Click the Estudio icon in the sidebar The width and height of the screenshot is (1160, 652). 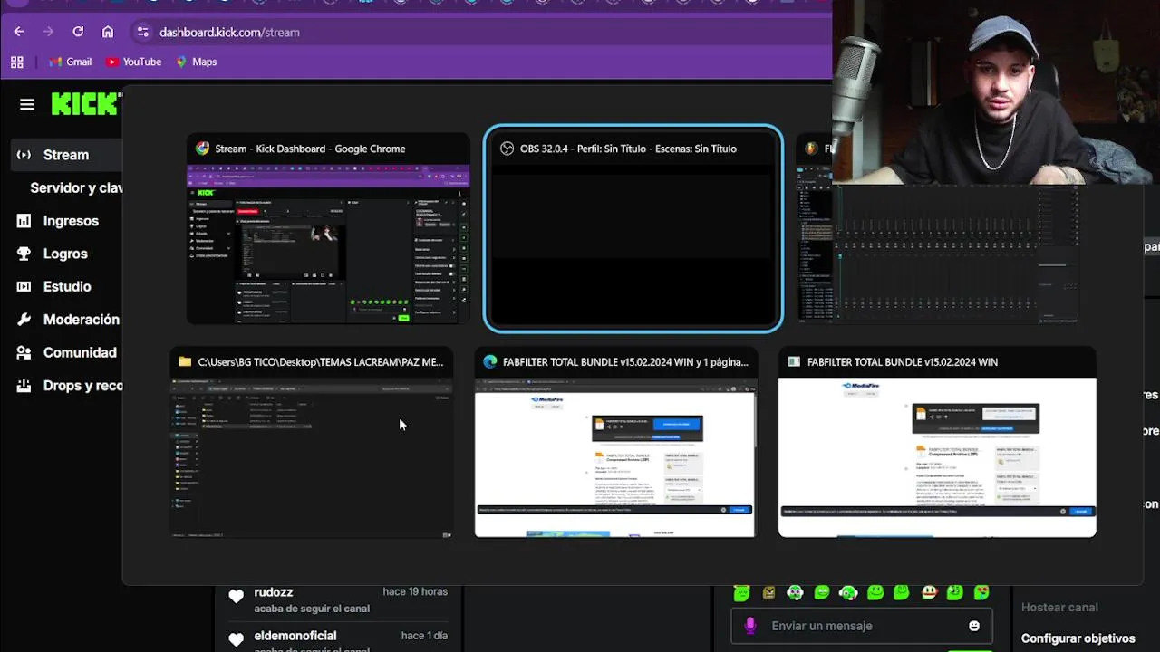[24, 286]
